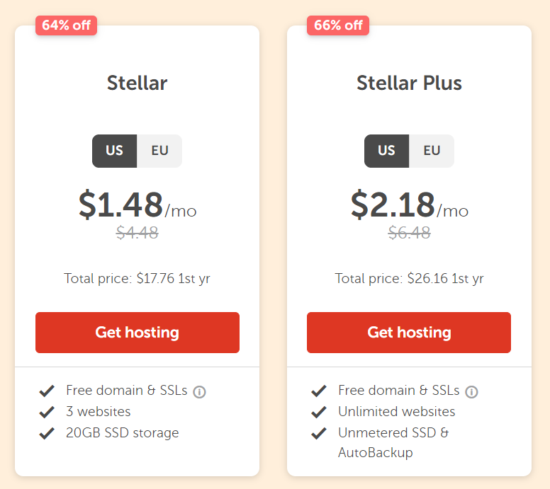Click the 64% off badge

[x=67, y=25]
